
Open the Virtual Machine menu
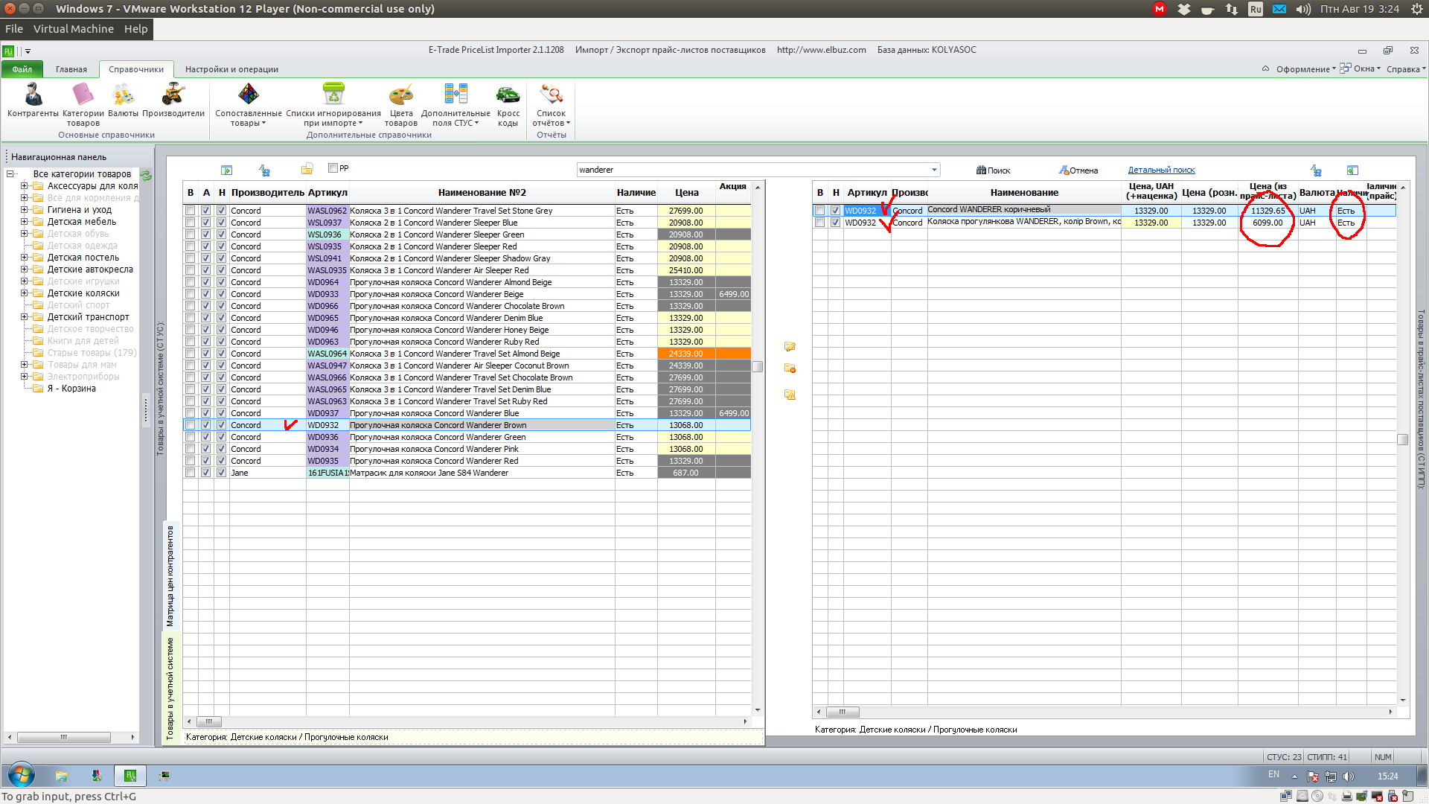click(x=73, y=29)
